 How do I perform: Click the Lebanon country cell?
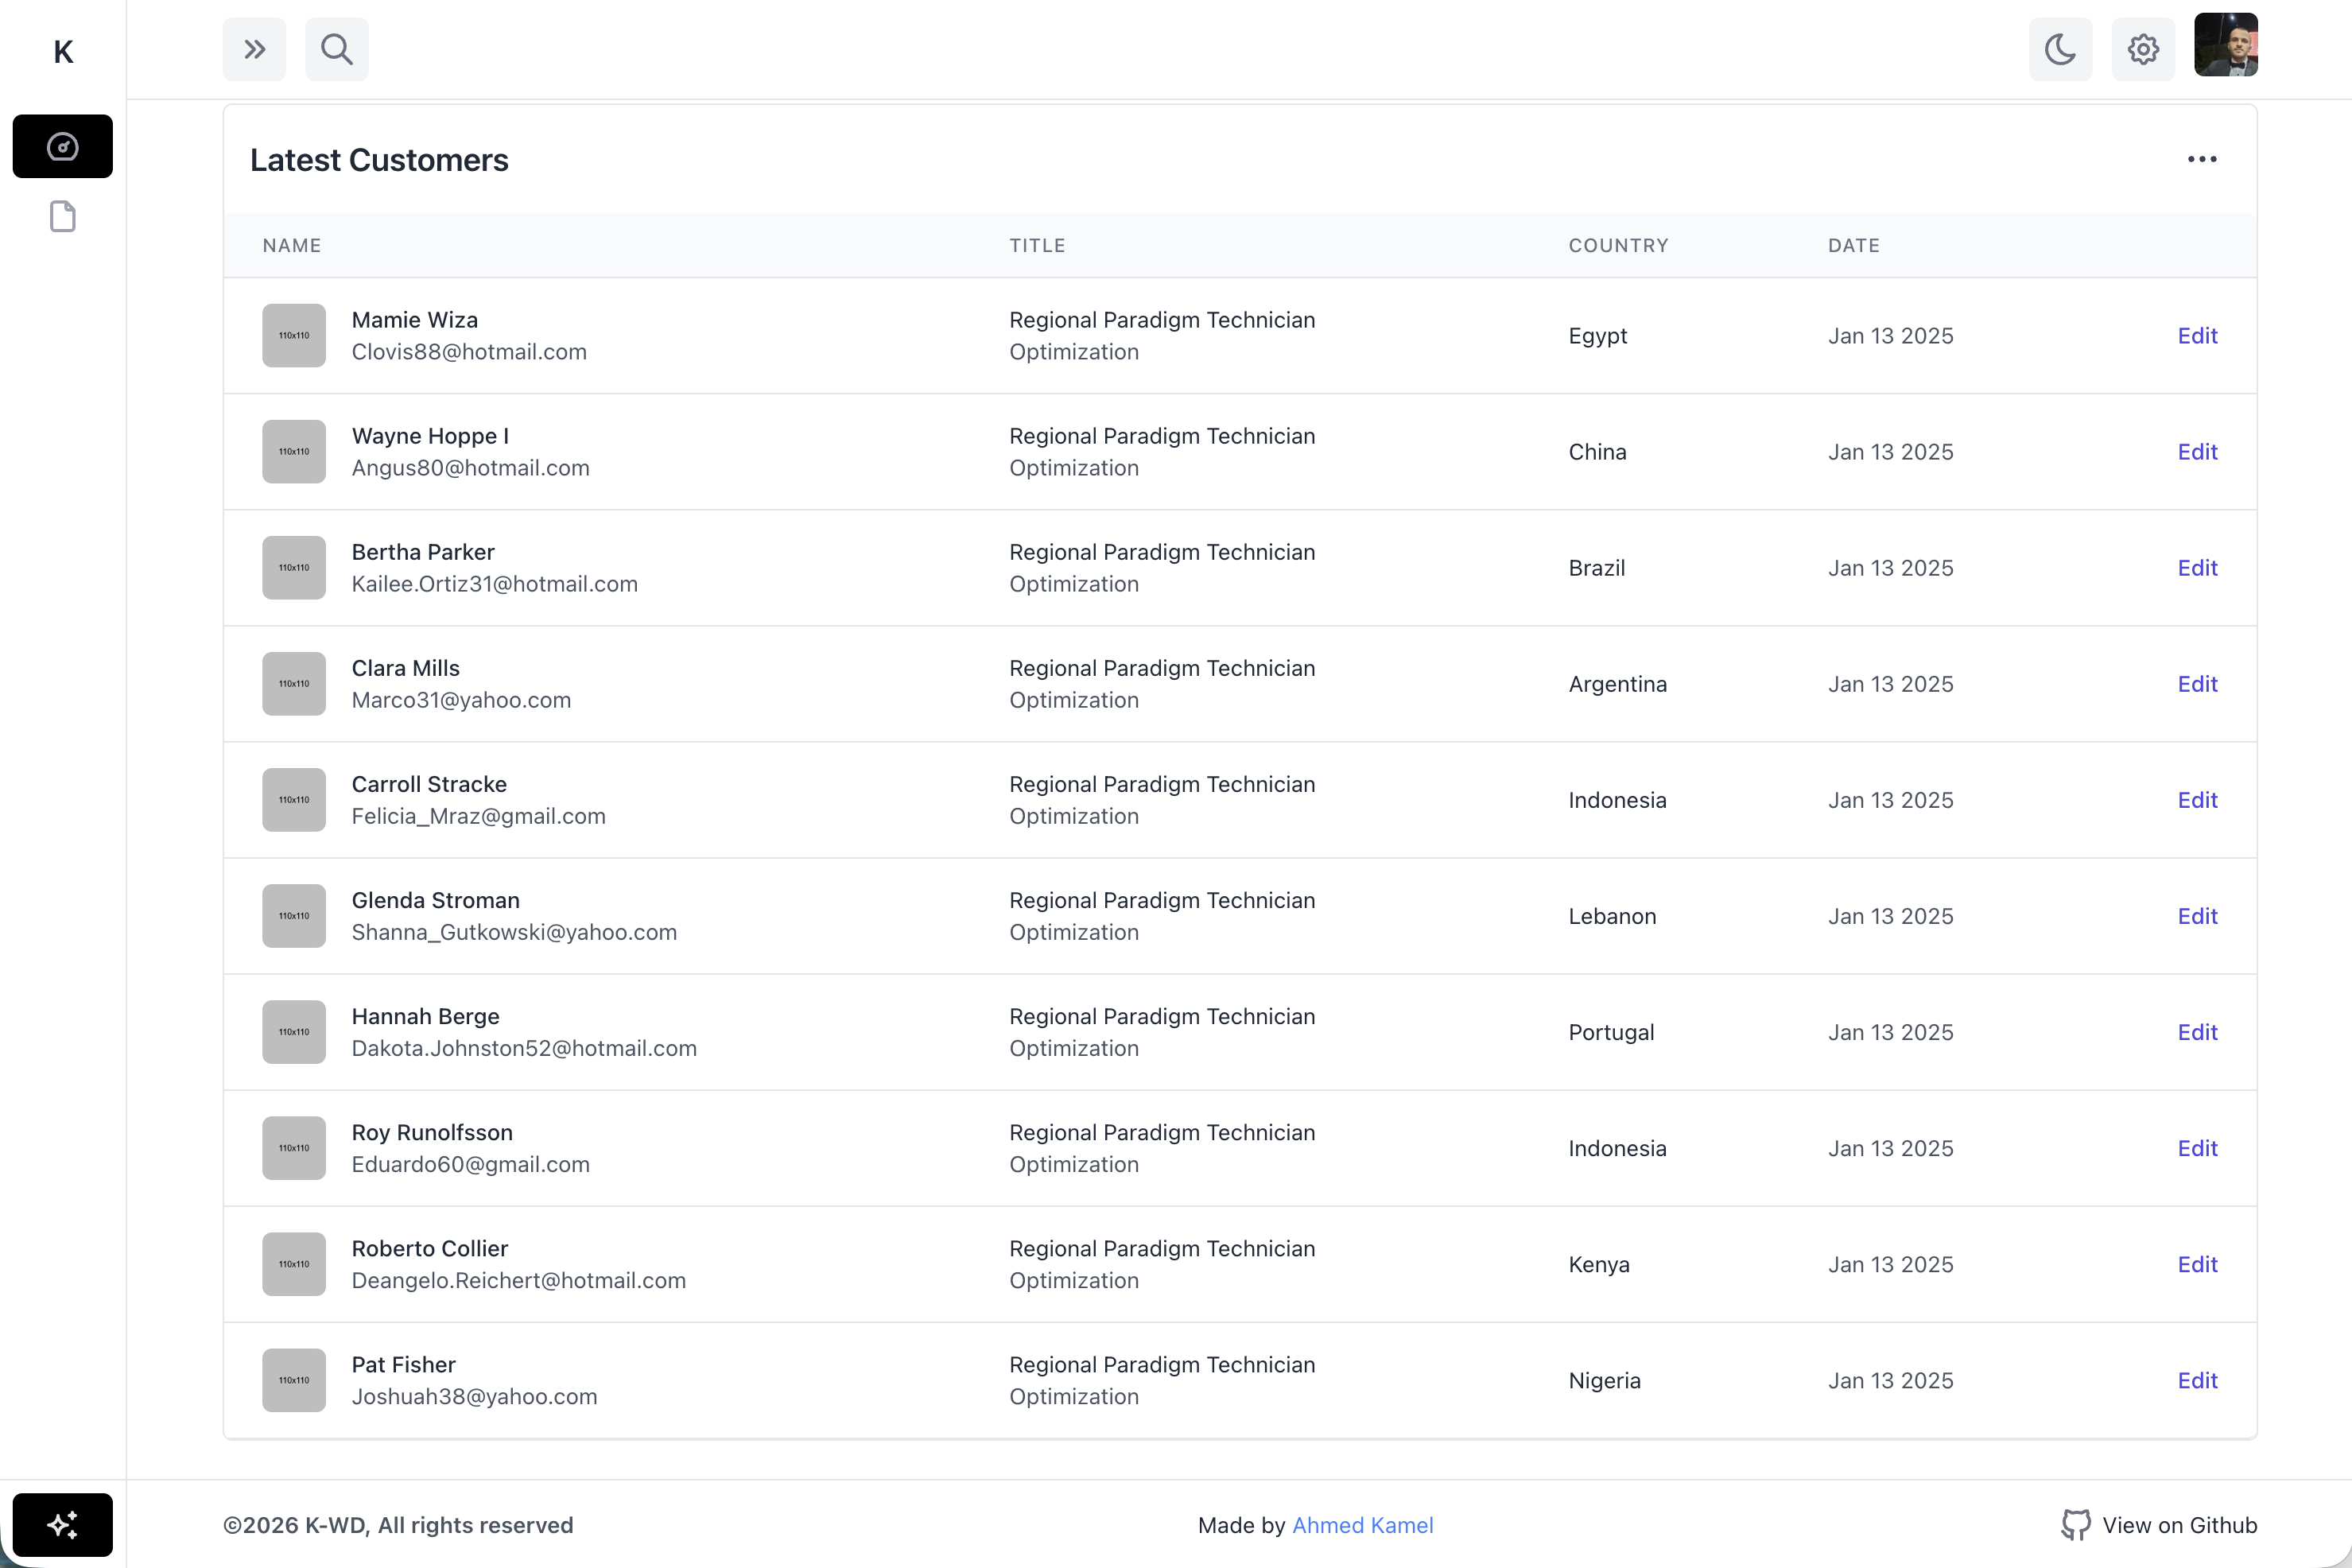click(1612, 916)
